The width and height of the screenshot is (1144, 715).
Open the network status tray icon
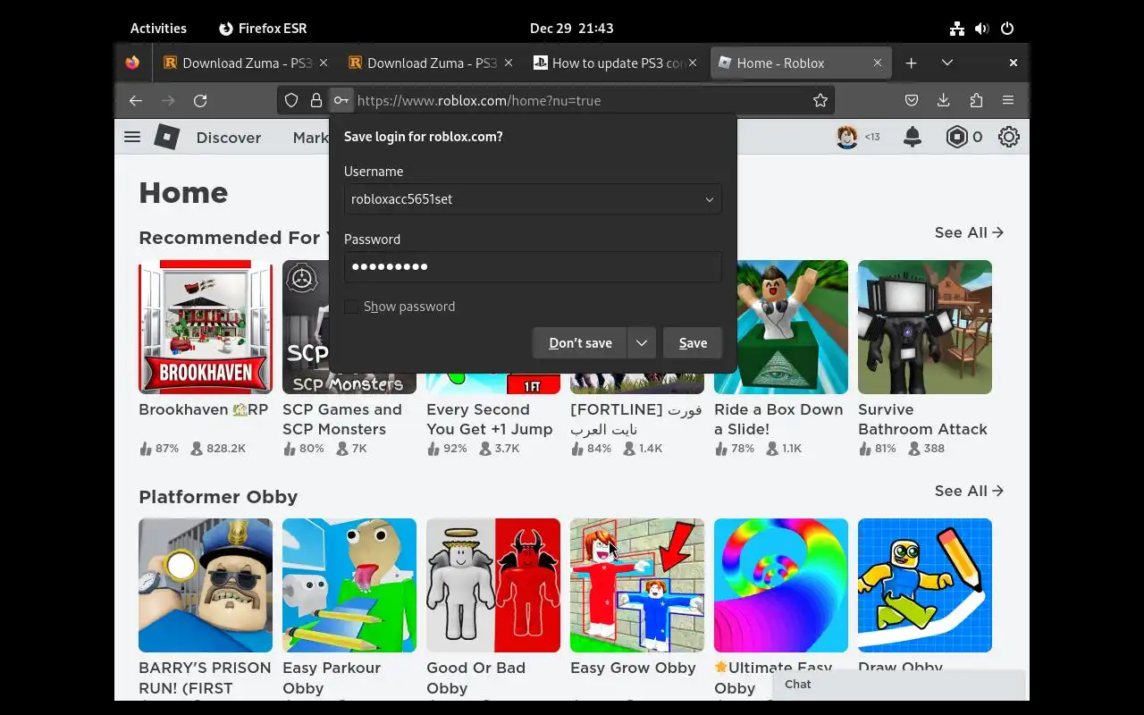click(x=957, y=29)
